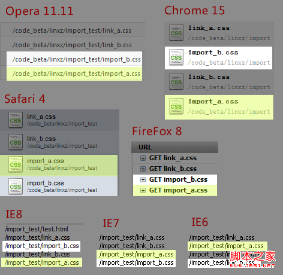Expand the GET import_b.css row in FireFox 8
The width and height of the screenshot is (283, 275).
coord(143,180)
